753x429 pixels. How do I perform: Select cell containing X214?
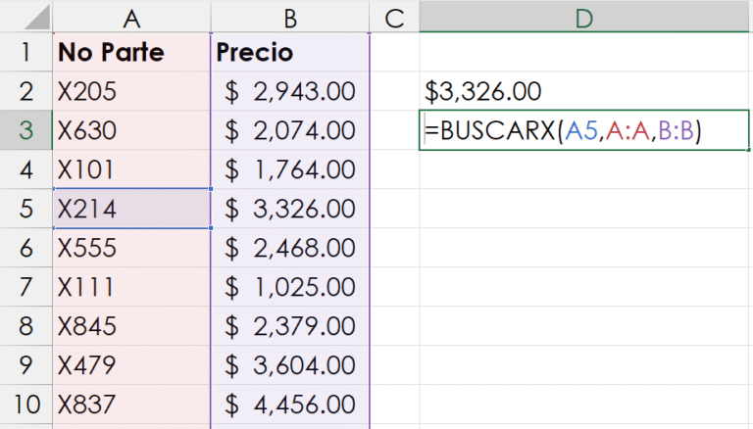(131, 209)
